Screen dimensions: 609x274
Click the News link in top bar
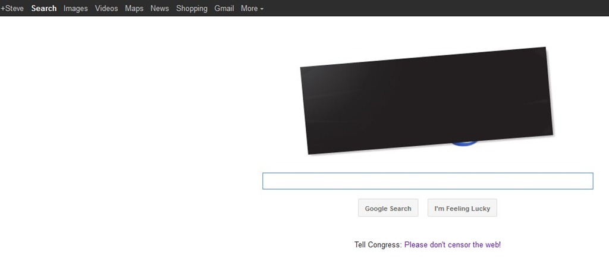point(159,8)
